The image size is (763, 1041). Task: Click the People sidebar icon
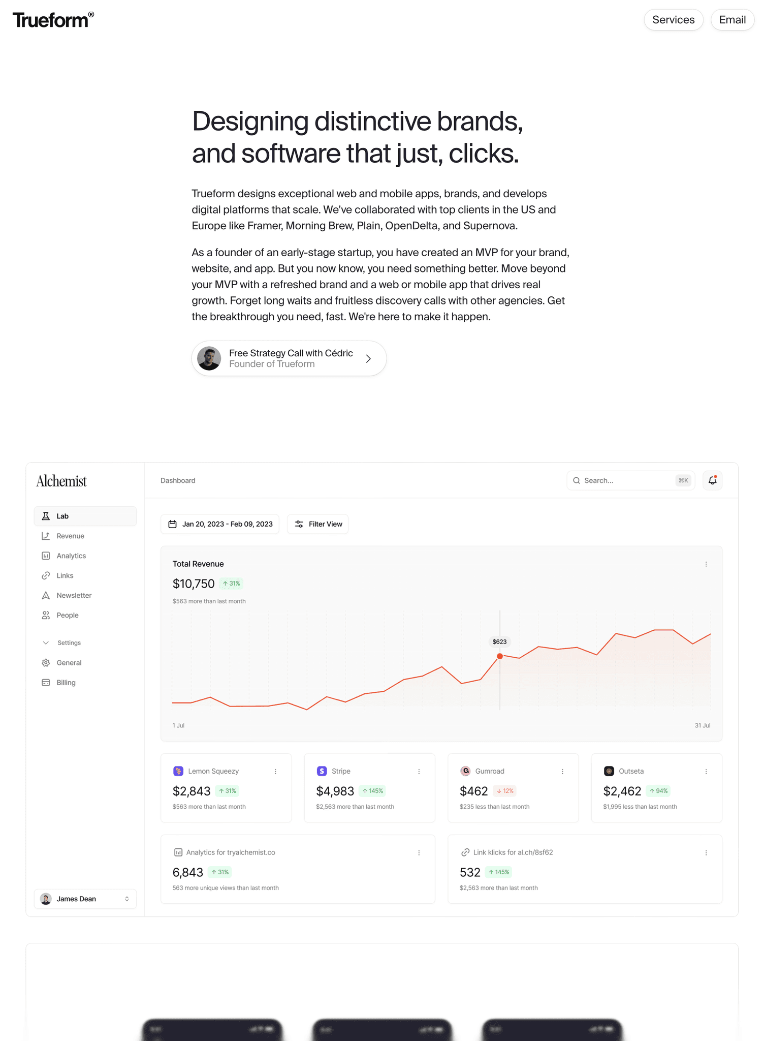pos(46,615)
